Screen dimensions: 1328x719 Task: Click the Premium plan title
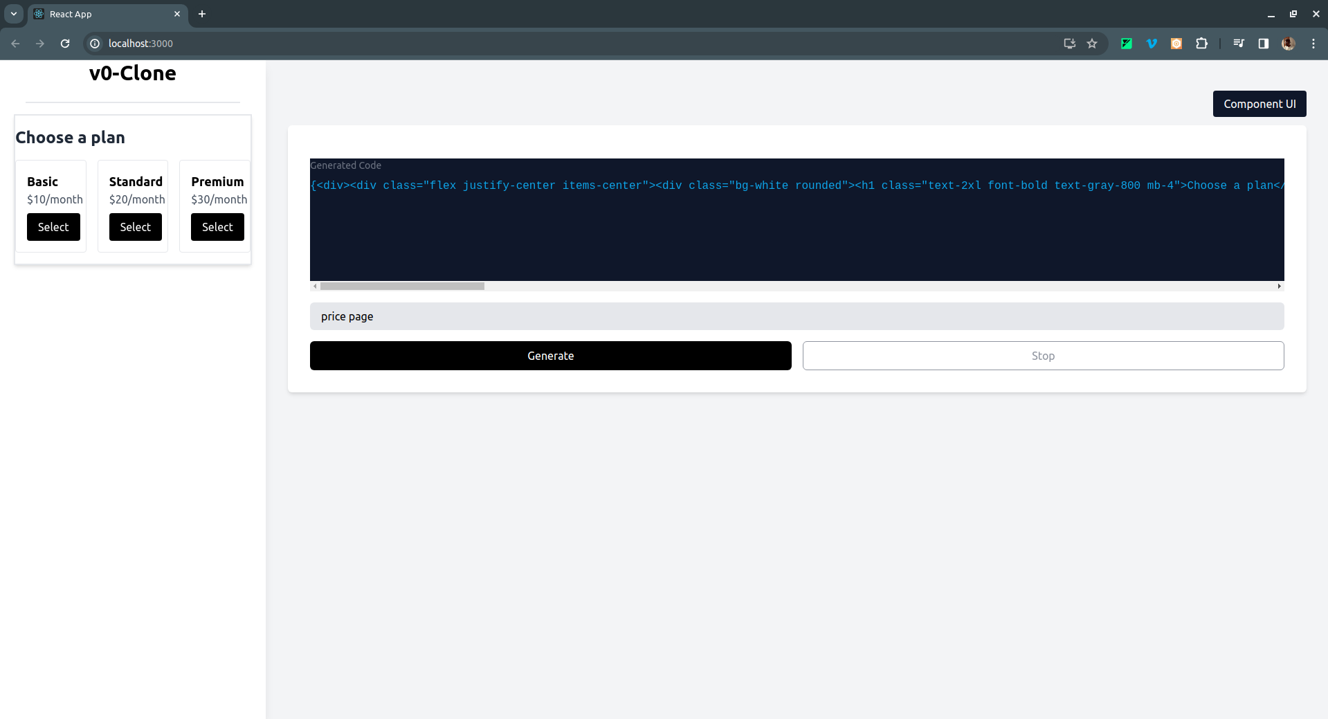pos(217,181)
